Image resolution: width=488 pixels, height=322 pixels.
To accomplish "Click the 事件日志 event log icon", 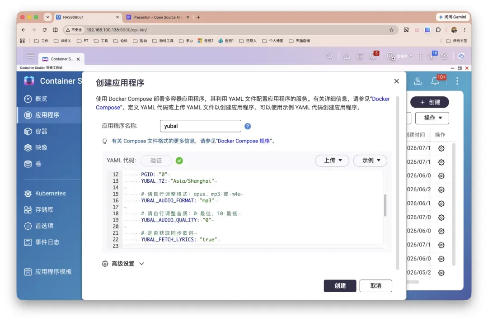I will click(x=28, y=242).
